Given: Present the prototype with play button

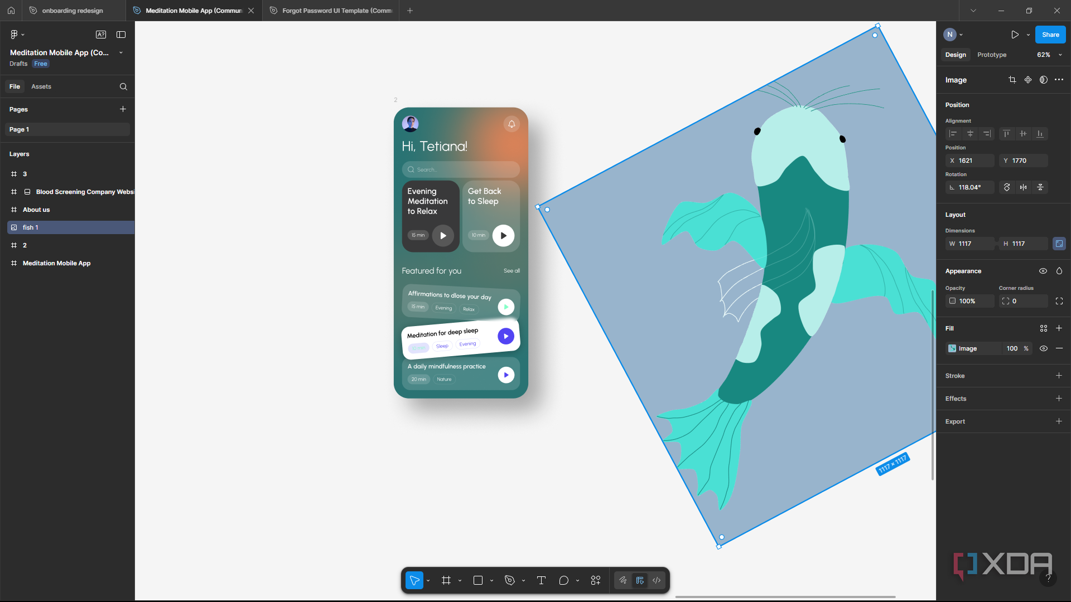Looking at the screenshot, I should (1015, 35).
